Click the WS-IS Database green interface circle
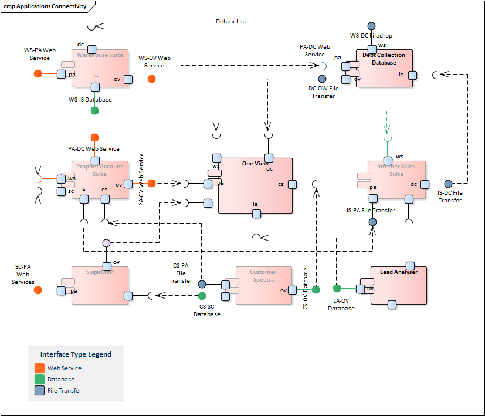This screenshot has height=416, width=485. (x=94, y=110)
